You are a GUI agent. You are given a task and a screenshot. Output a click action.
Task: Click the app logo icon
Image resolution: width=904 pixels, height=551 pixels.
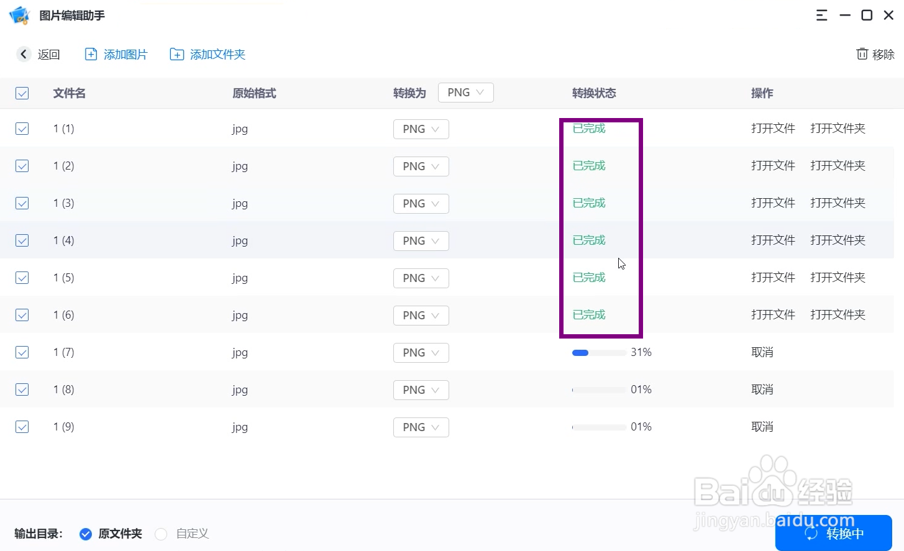pos(19,16)
